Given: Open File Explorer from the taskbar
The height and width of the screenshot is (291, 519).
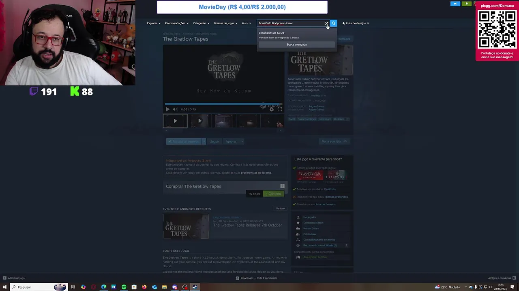Looking at the screenshot, I should coord(164,287).
